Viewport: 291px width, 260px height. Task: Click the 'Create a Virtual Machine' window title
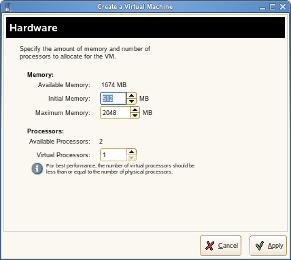(135, 7)
